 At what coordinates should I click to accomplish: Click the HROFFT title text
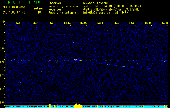coord(16,2)
